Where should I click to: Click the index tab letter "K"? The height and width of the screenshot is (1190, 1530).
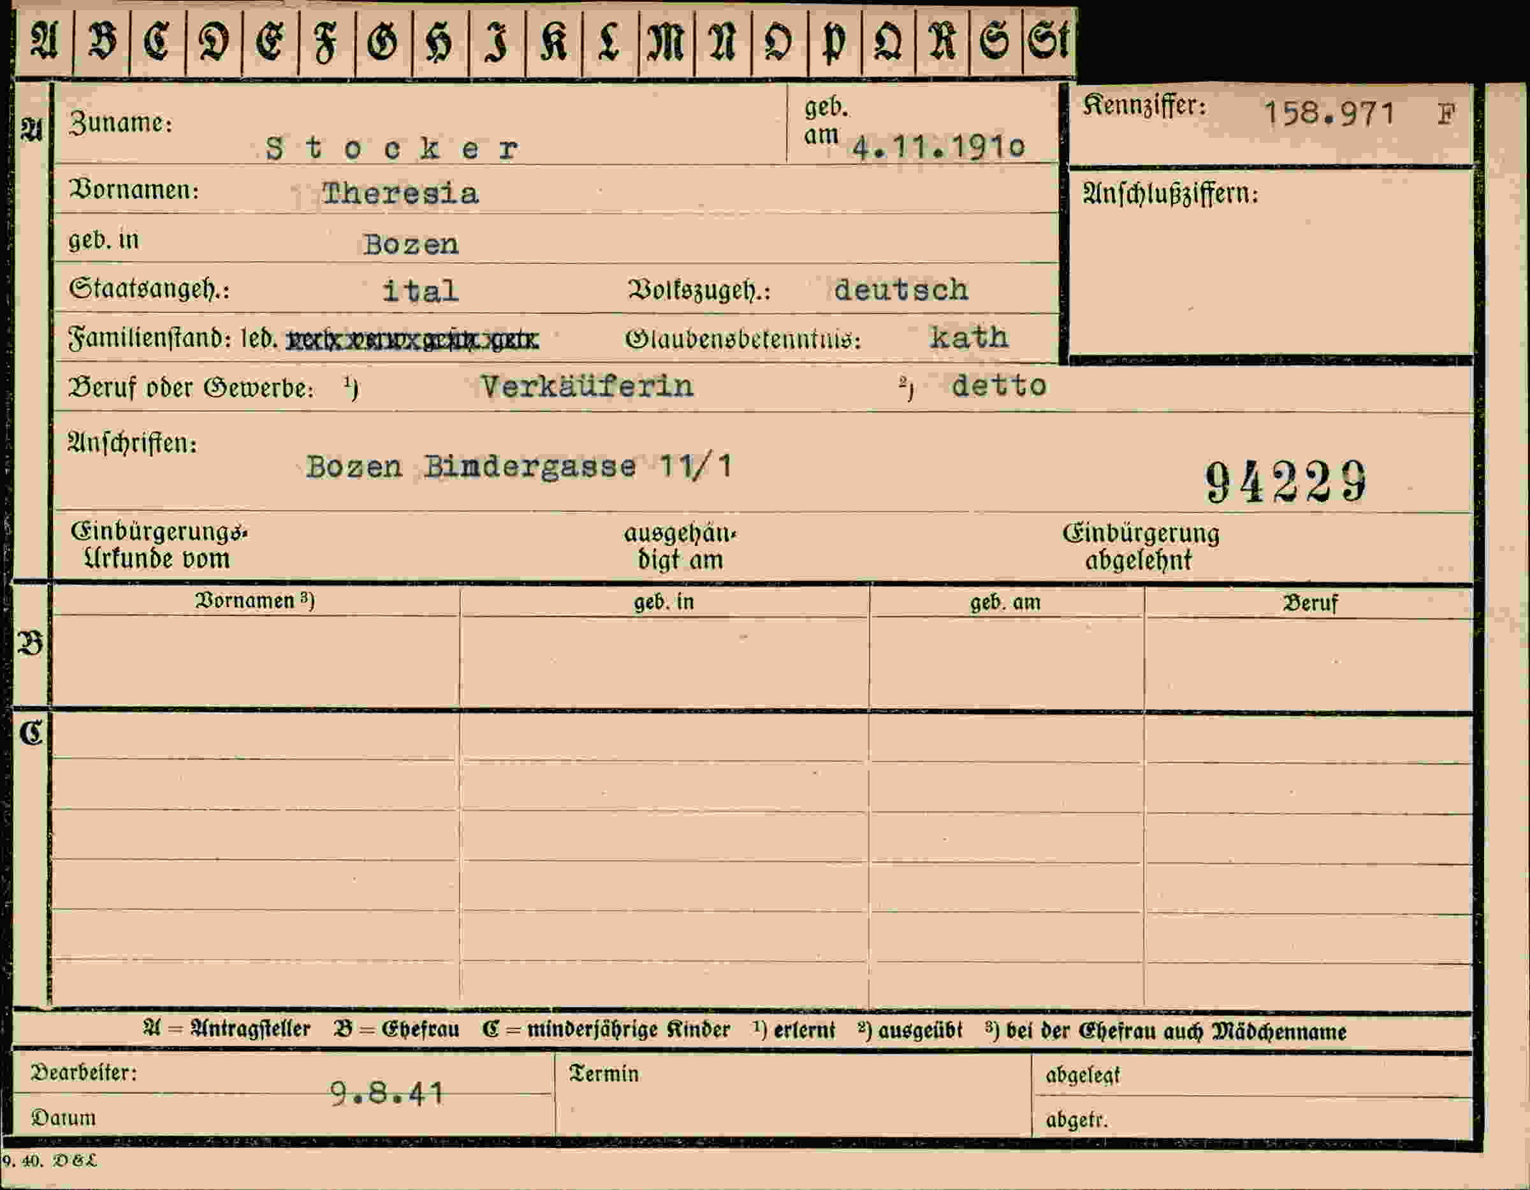(x=553, y=41)
